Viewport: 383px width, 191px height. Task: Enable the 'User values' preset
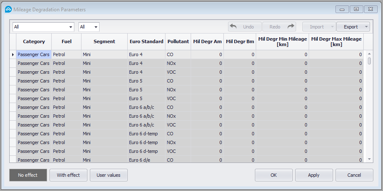[108, 175]
